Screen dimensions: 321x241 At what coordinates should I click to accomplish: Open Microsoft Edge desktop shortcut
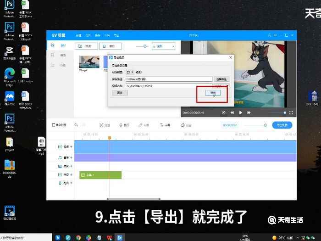(x=10, y=77)
